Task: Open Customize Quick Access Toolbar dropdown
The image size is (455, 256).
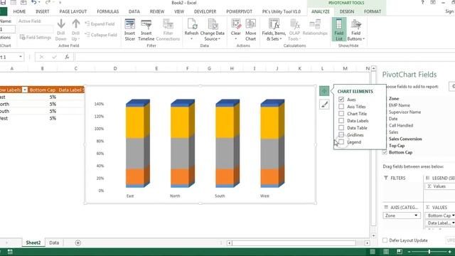Action: tap(60, 3)
